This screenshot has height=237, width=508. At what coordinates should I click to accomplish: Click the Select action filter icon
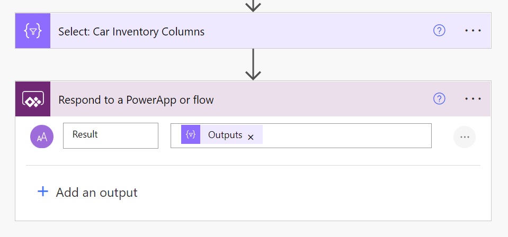point(33,31)
